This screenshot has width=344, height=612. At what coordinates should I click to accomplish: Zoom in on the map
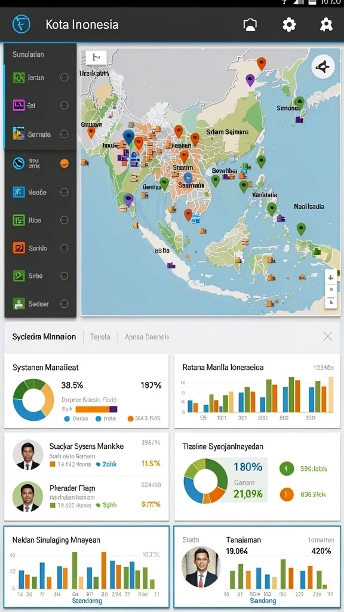point(330,278)
